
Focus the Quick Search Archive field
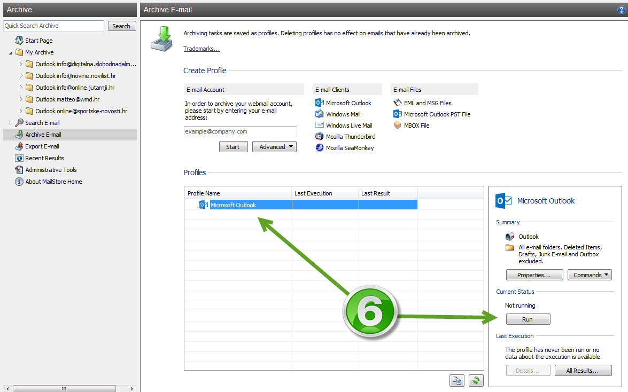[x=53, y=26]
